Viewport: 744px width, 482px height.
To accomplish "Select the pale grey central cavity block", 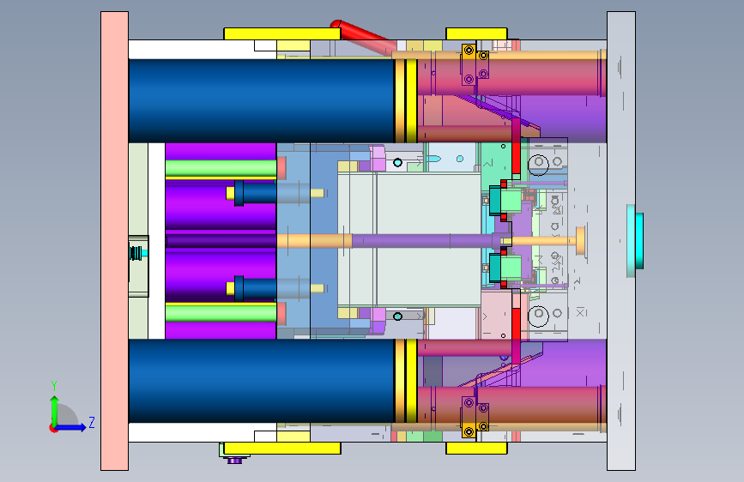I will pos(409,239).
